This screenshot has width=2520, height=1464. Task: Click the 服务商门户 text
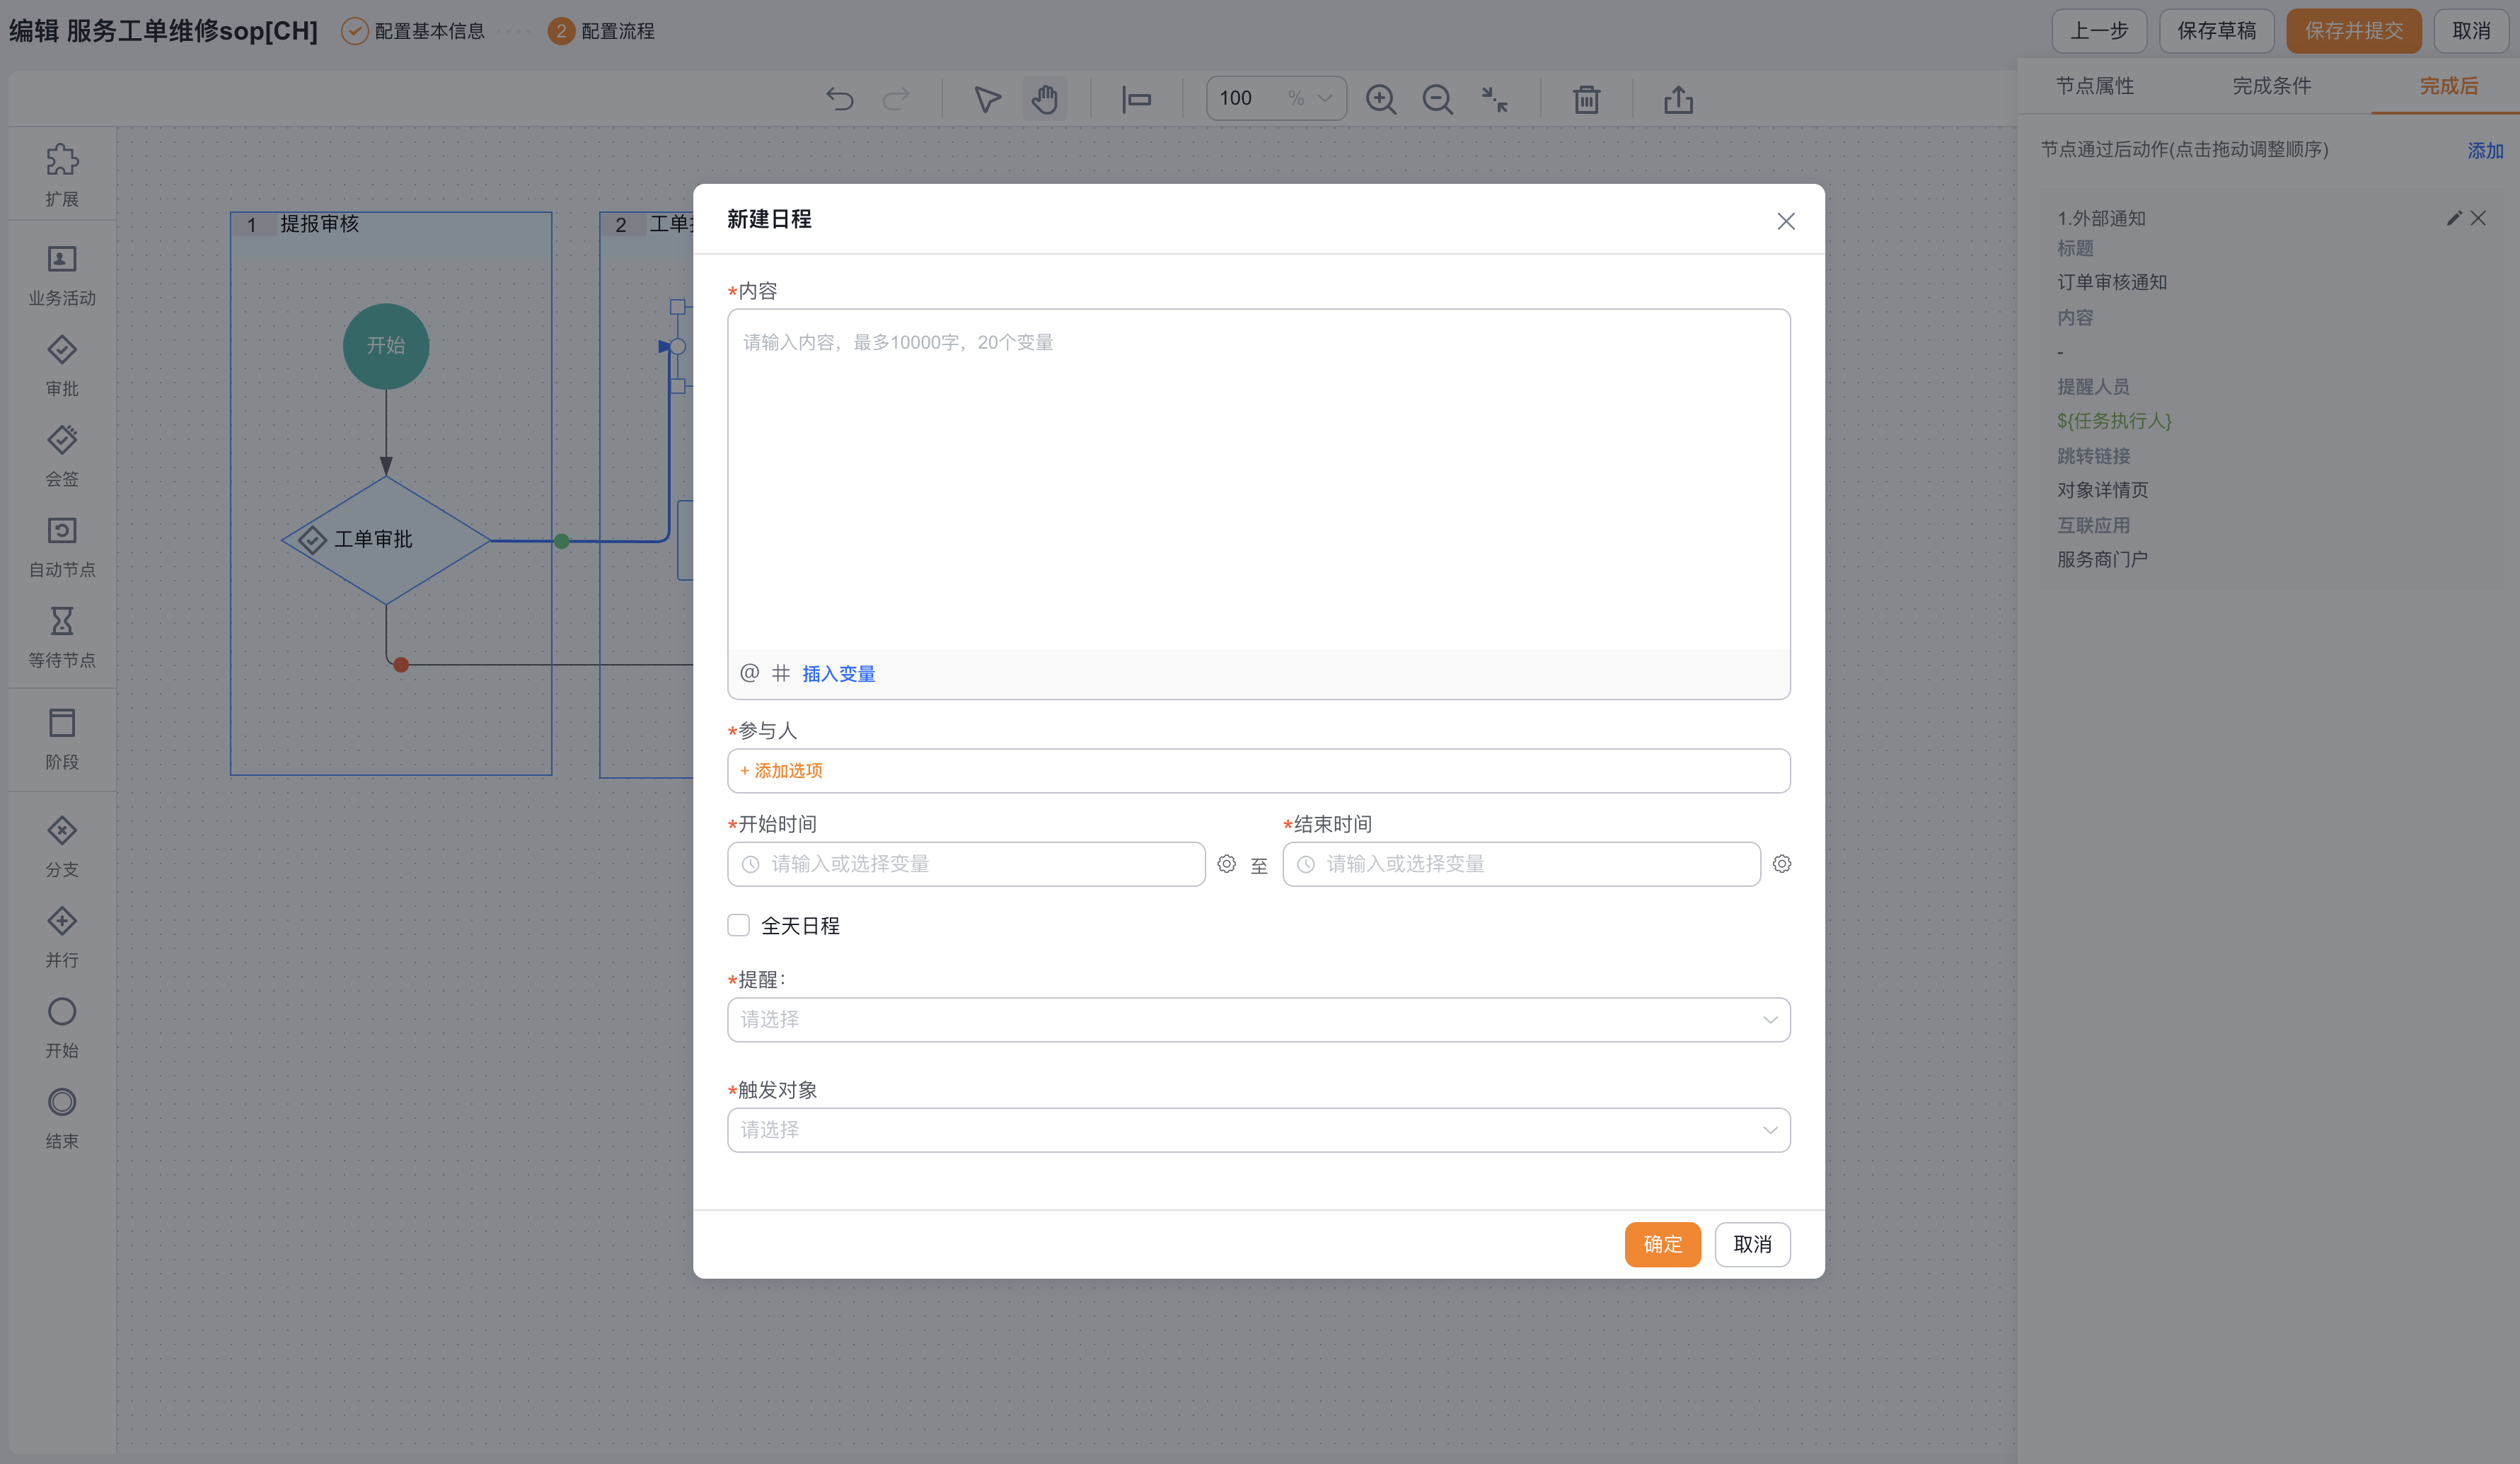tap(2102, 559)
